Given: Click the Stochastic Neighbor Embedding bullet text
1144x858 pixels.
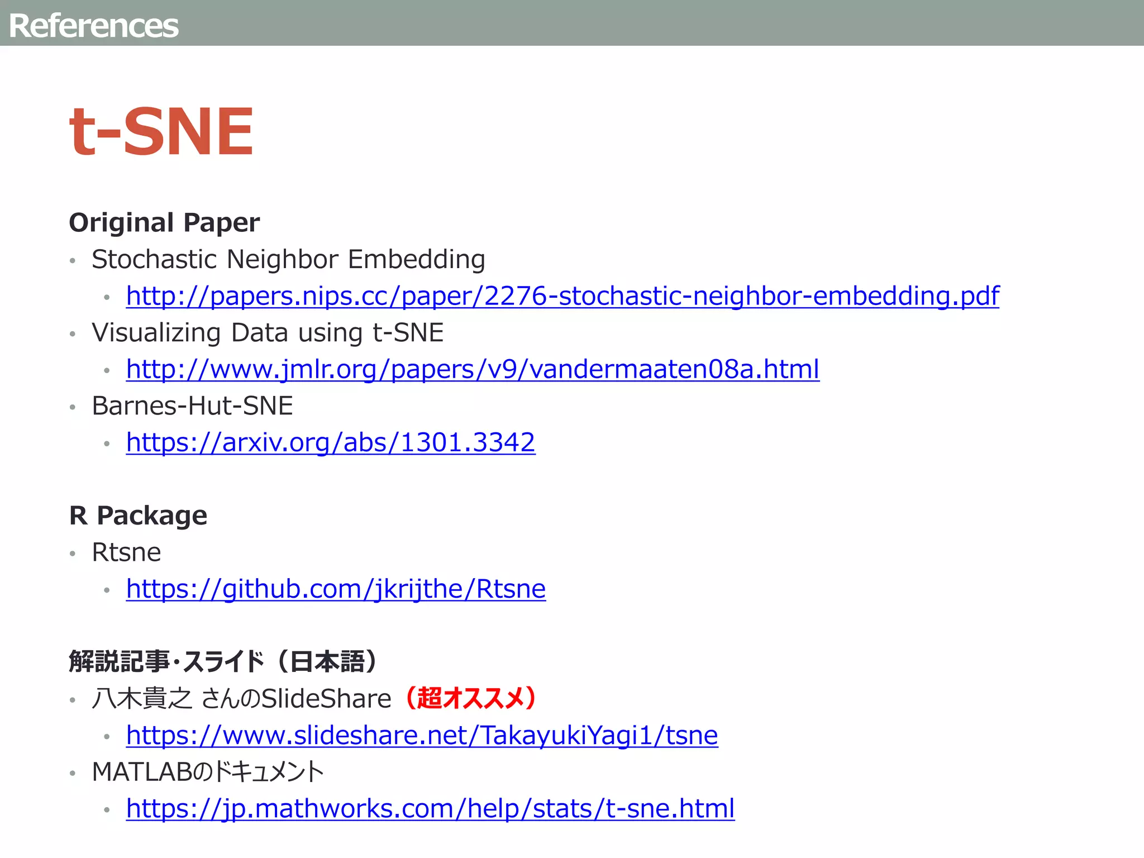Looking at the screenshot, I should coord(288,259).
